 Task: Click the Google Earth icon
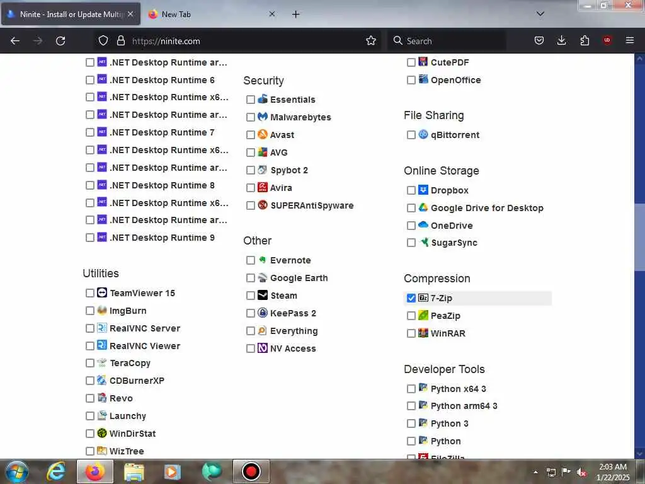click(x=263, y=277)
